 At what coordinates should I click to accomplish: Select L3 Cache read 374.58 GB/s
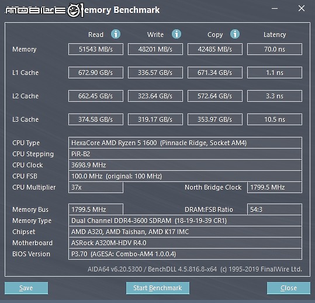tap(96, 119)
